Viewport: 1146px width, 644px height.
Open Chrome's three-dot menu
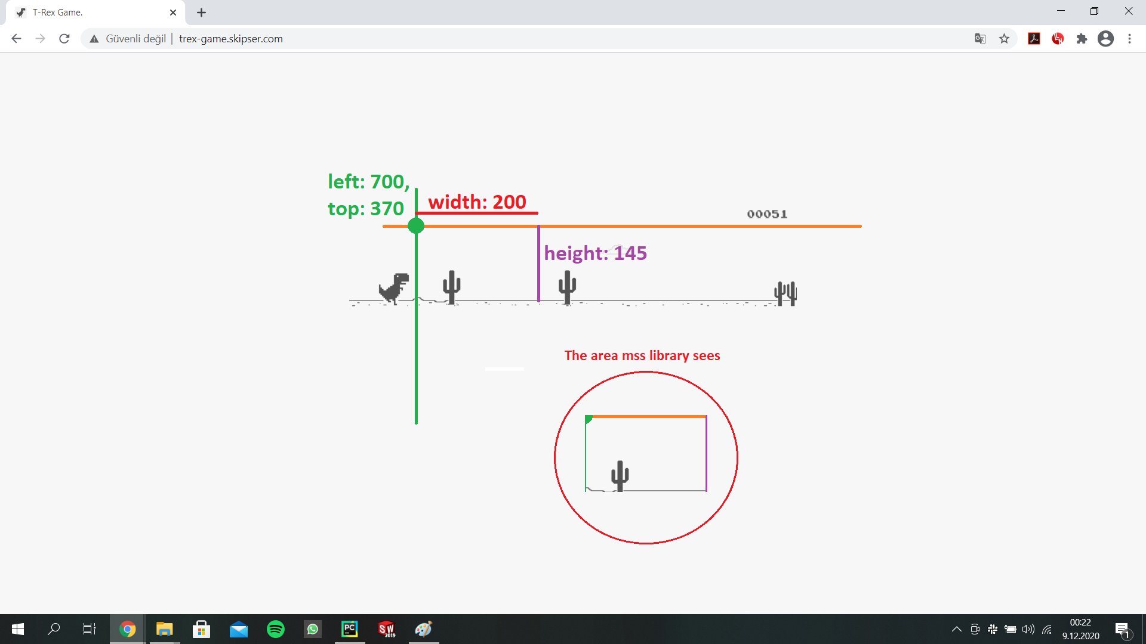1129,39
